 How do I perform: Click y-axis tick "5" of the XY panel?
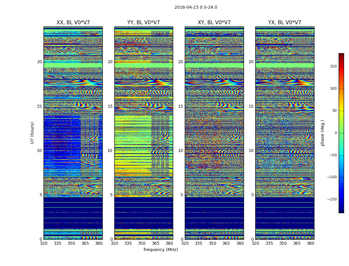pos(182,195)
